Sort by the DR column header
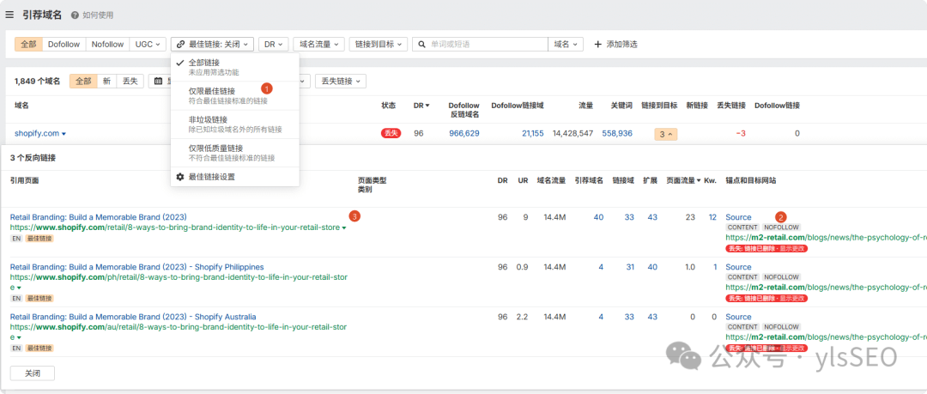Screen dimensions: 927x394 click(x=421, y=106)
